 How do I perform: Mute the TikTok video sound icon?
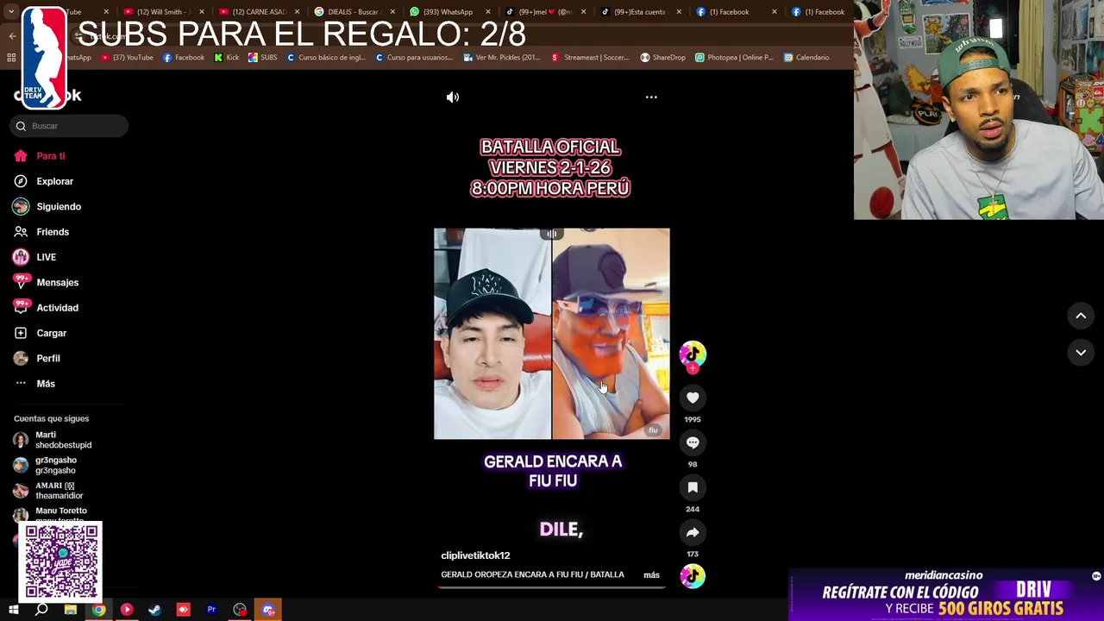click(x=453, y=97)
